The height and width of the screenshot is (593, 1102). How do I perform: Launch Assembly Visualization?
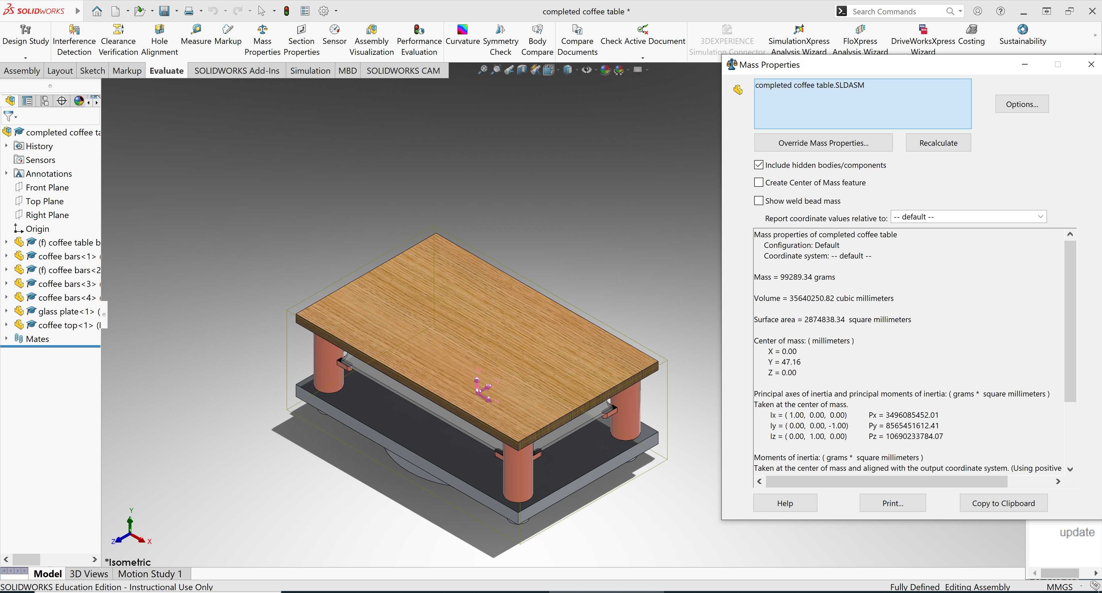[371, 40]
